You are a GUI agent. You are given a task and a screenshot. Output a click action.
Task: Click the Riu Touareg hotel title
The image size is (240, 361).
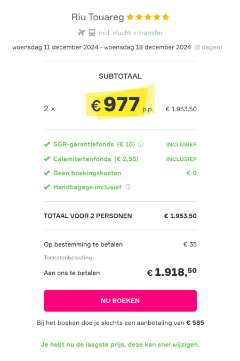coord(98,17)
